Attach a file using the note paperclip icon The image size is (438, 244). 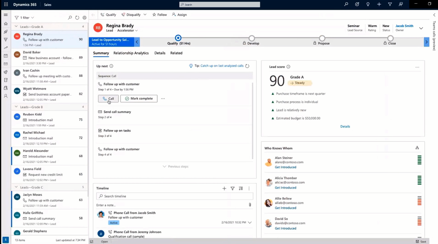tap(250, 204)
